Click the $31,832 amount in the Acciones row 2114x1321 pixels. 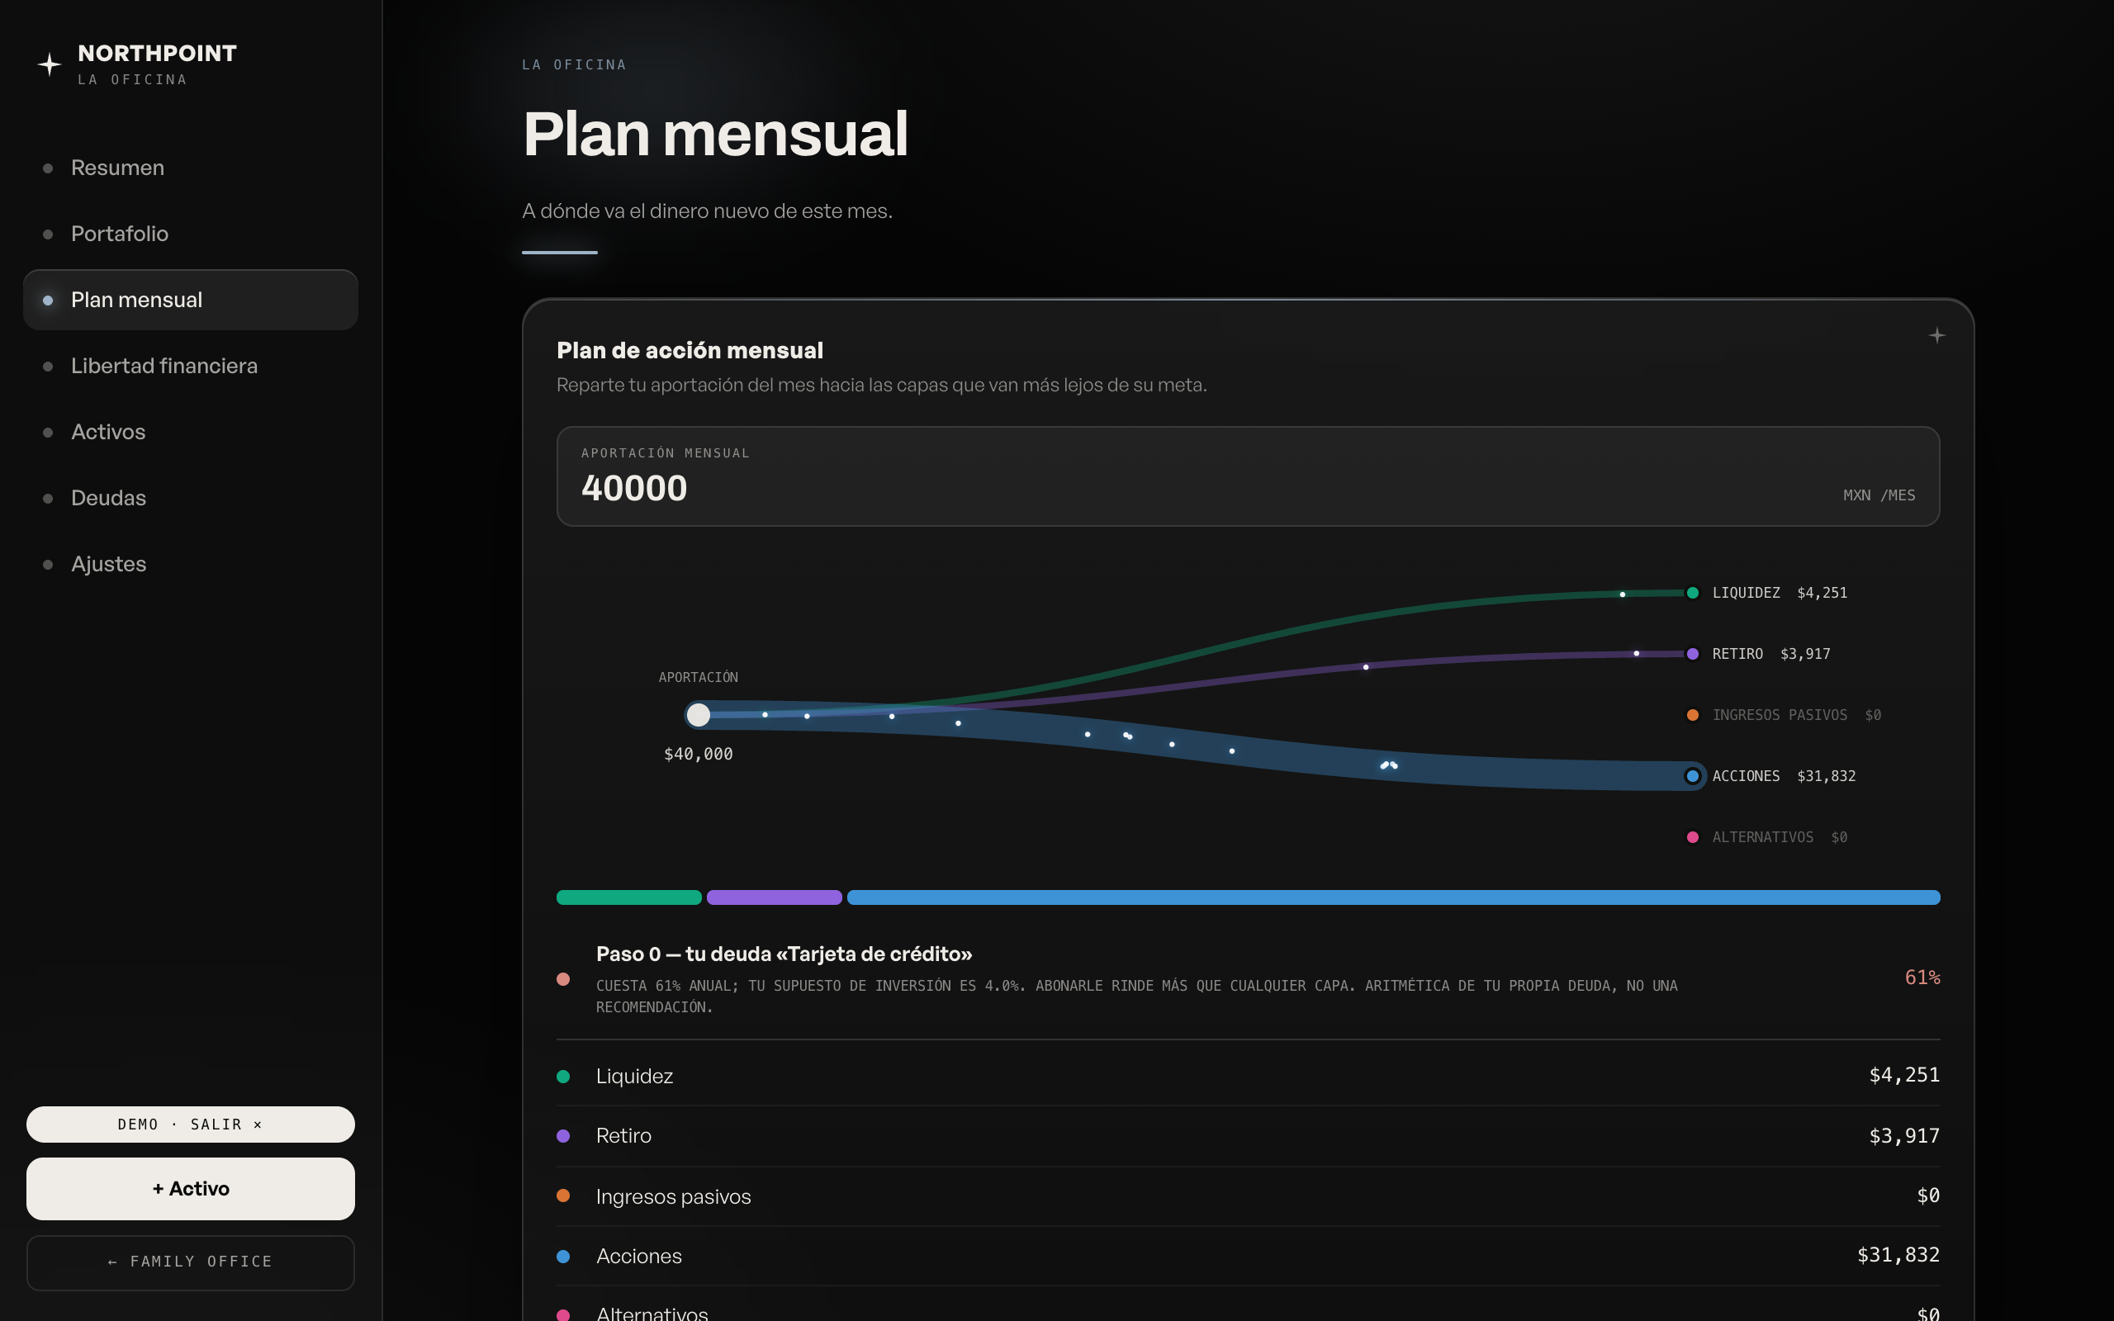1898,1256
